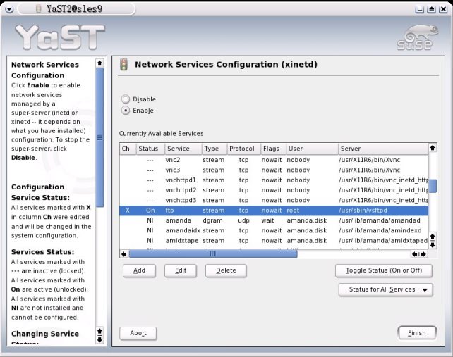Screen dimensions: 453x357
Task: Click the YaST2@sles9 window title
Action: pyautogui.click(x=74, y=9)
